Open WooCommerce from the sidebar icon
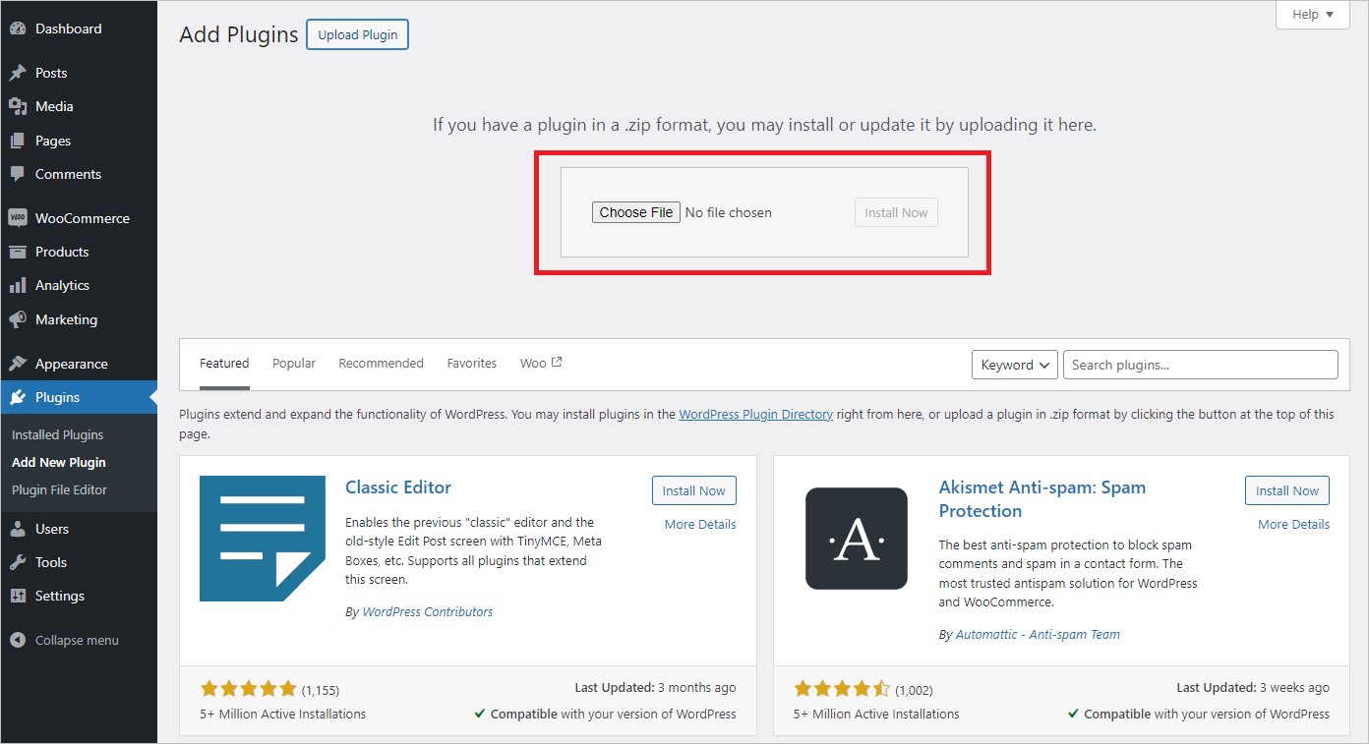 click(21, 217)
